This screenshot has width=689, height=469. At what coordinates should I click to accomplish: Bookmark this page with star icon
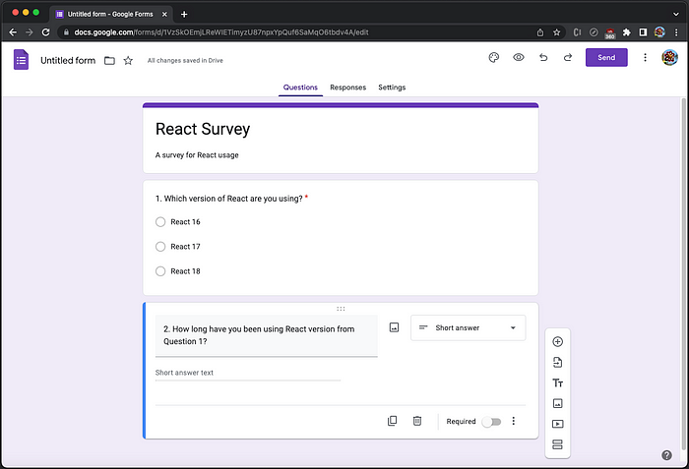556,32
